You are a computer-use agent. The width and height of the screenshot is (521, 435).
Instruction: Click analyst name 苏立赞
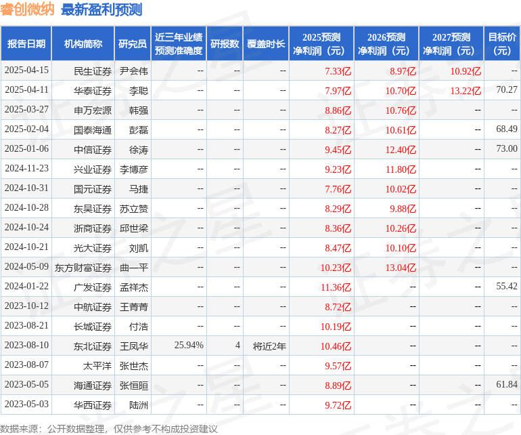[133, 209]
